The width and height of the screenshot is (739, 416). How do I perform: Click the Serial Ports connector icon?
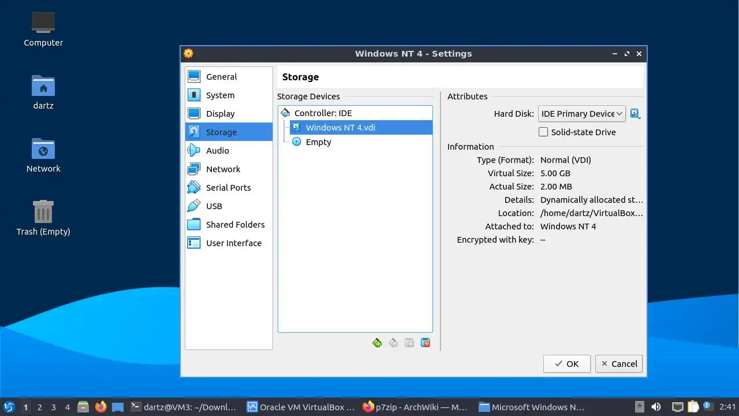tap(194, 188)
